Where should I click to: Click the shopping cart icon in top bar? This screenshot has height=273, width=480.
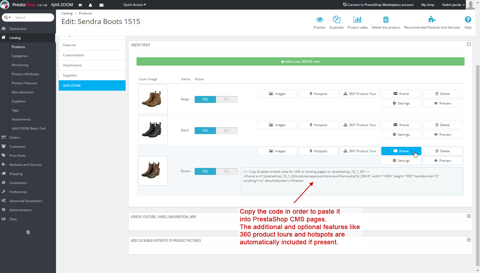[x=80, y=5]
